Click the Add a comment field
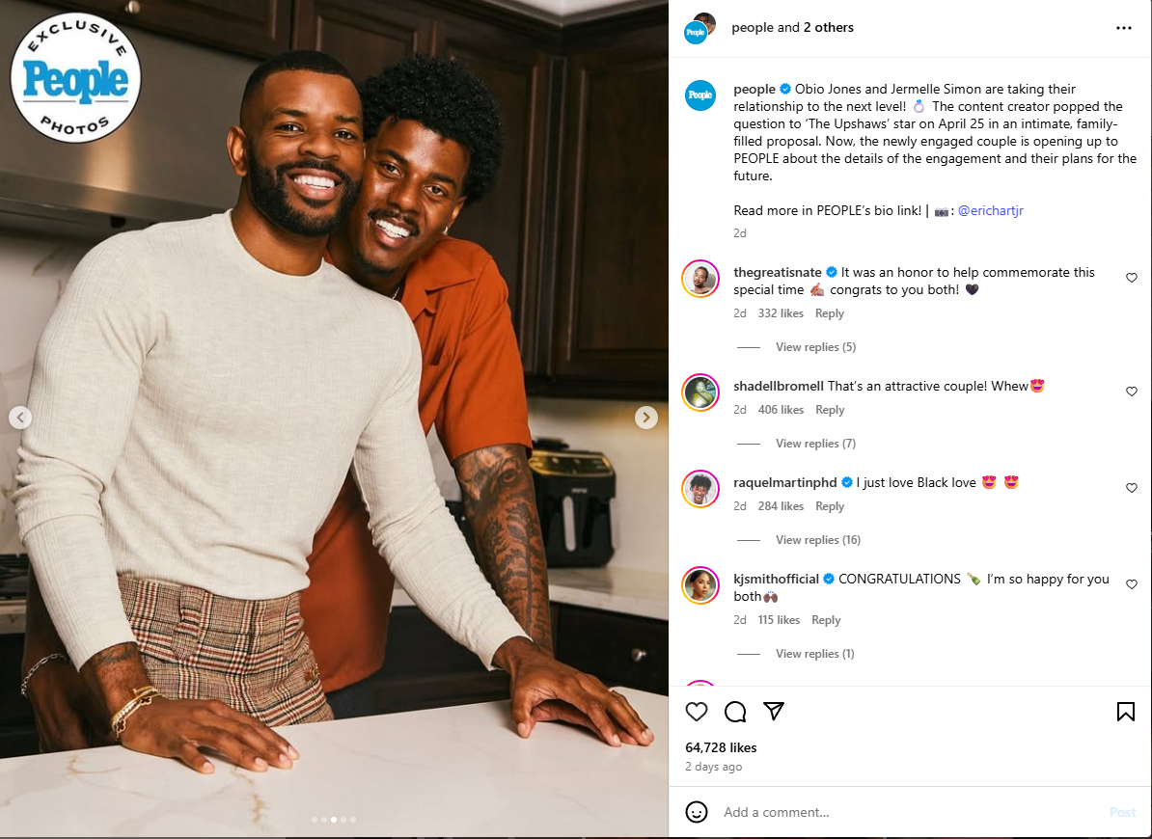 (x=911, y=812)
